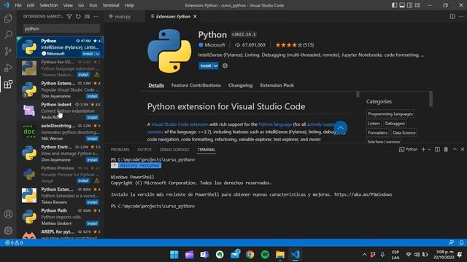This screenshot has width=467, height=262.
Task: Switch to Feature Contributions tab
Action: tap(196, 85)
